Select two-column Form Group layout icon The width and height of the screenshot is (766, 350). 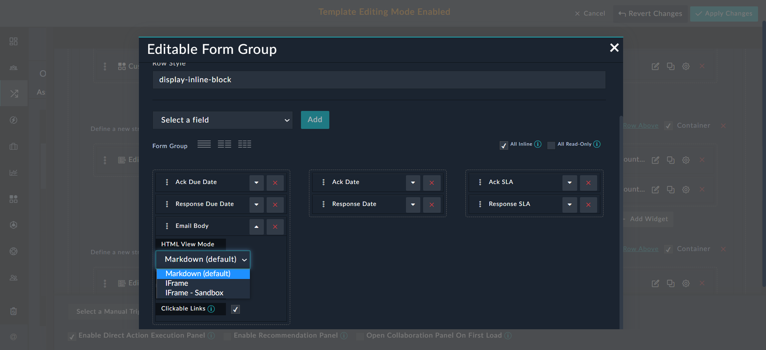(x=224, y=144)
